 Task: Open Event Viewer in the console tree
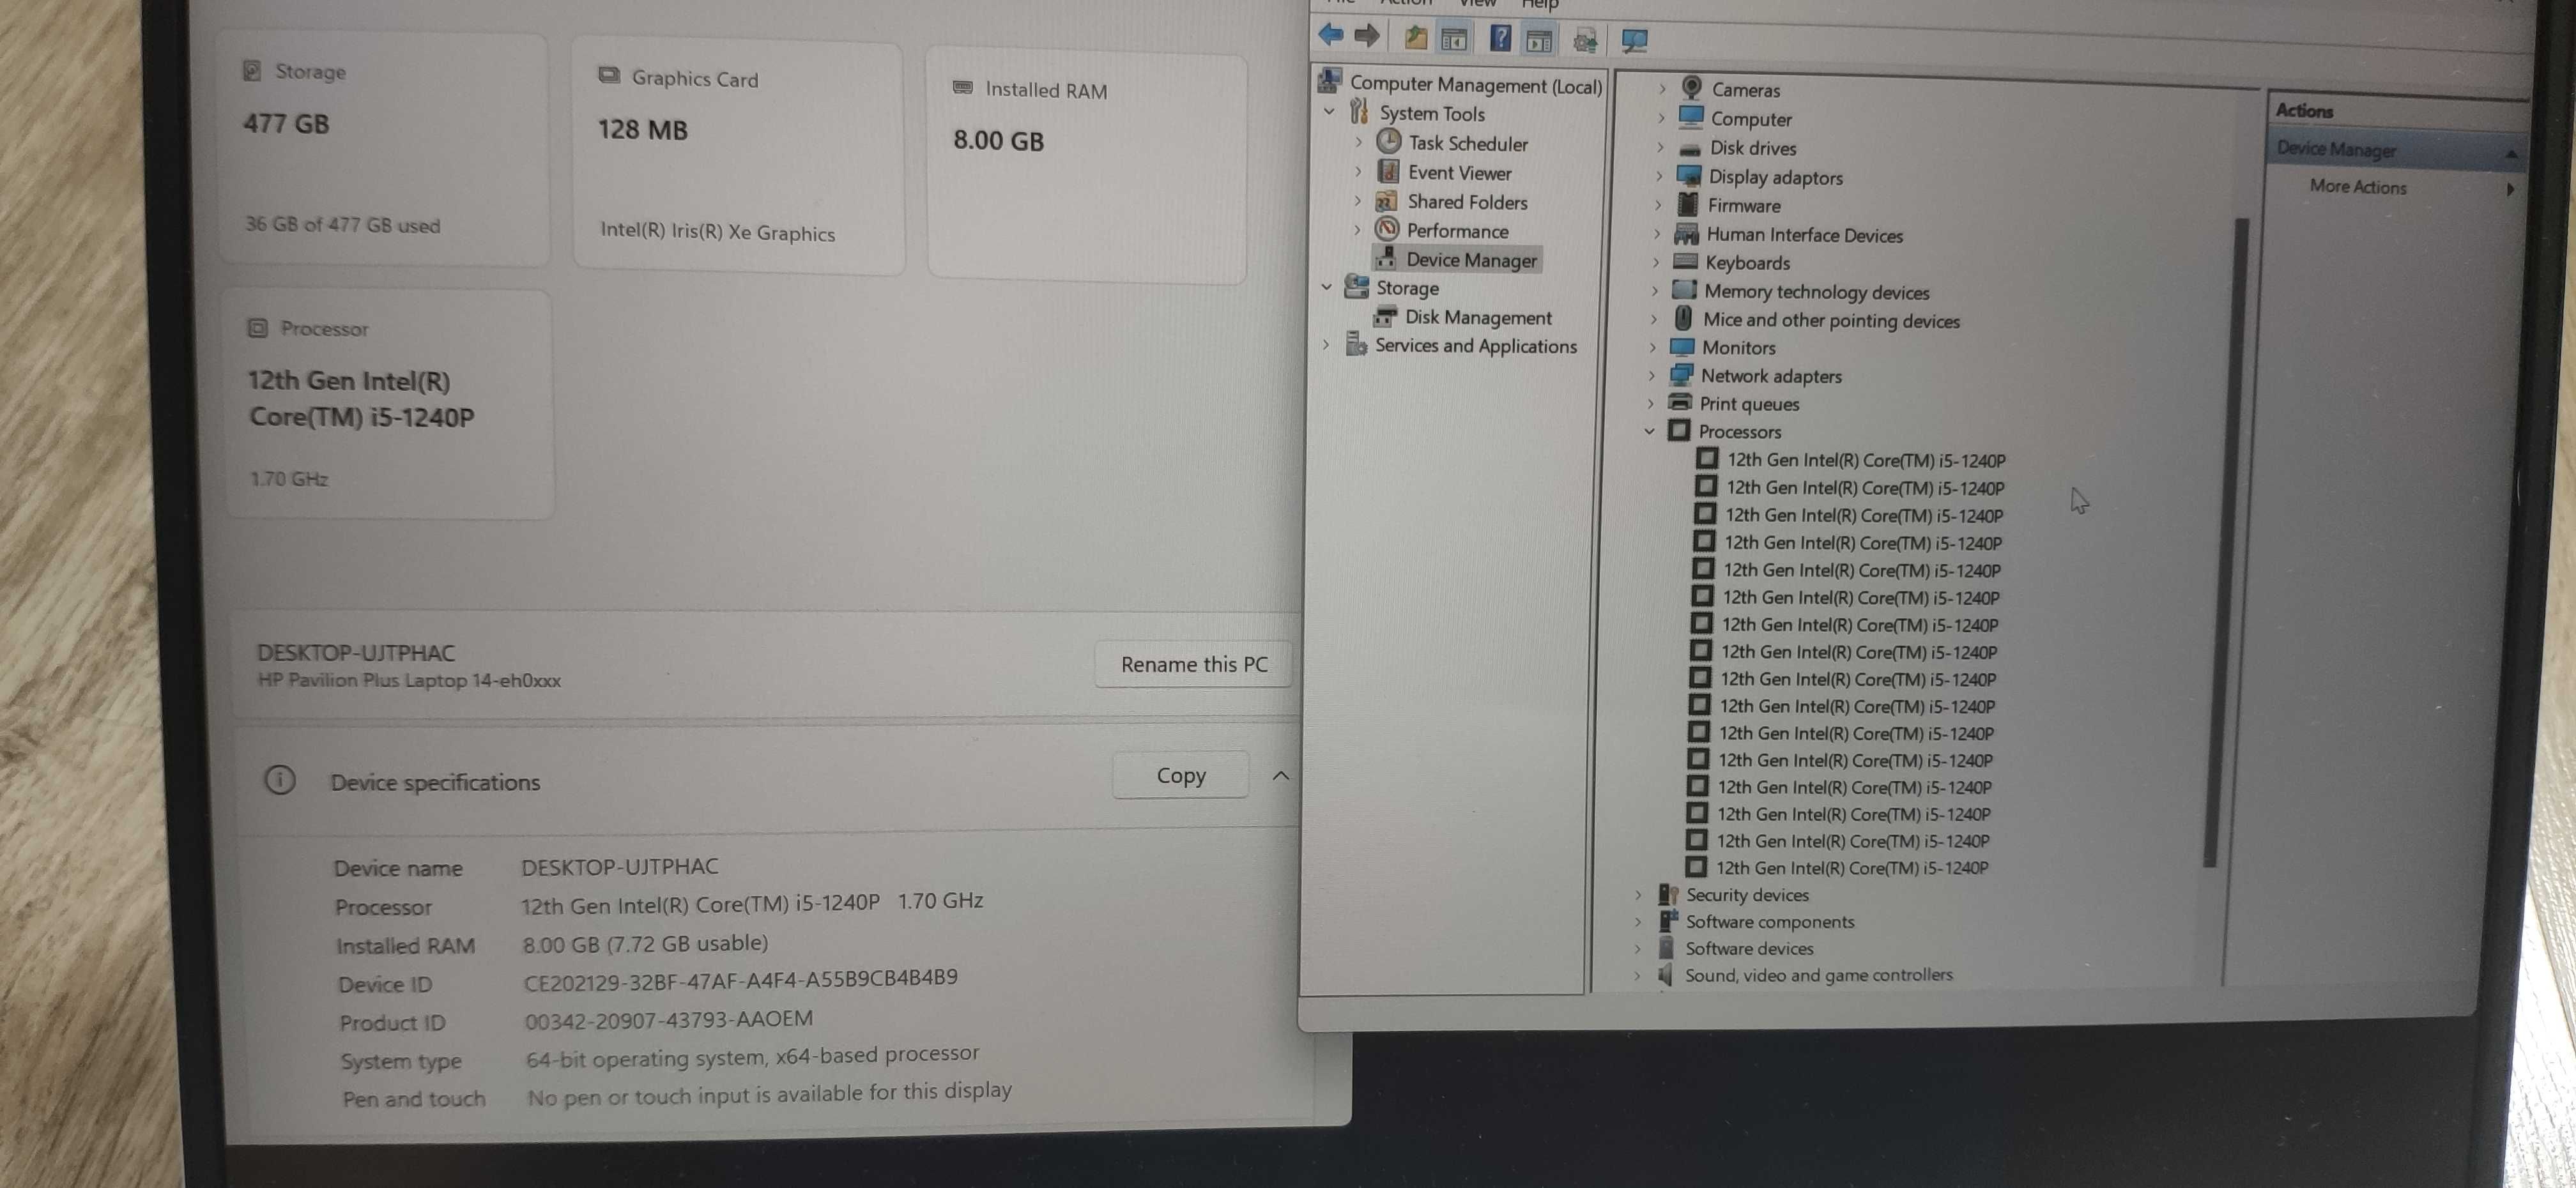click(1459, 173)
